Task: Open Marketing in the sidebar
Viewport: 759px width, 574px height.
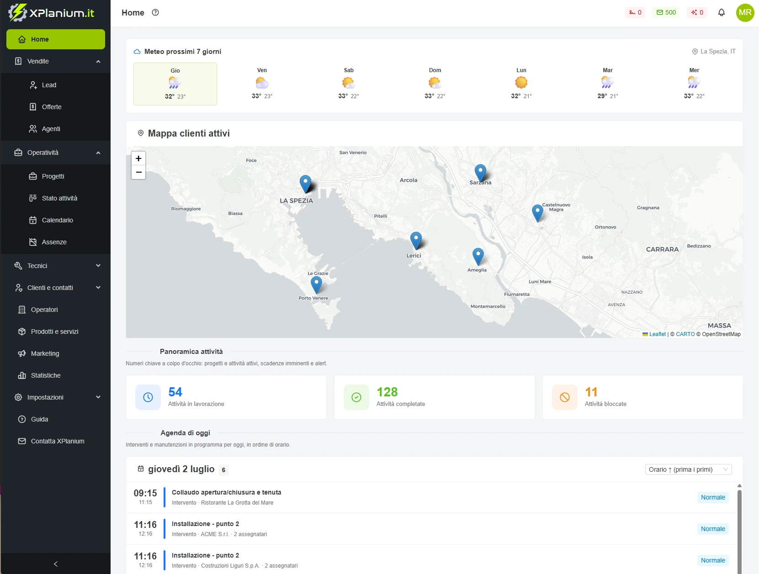Action: 56,353
